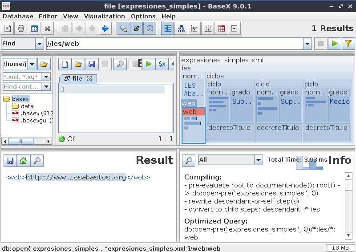The image size is (356, 252).
Task: Click the //ies/web query input field
Action: [x=174, y=44]
